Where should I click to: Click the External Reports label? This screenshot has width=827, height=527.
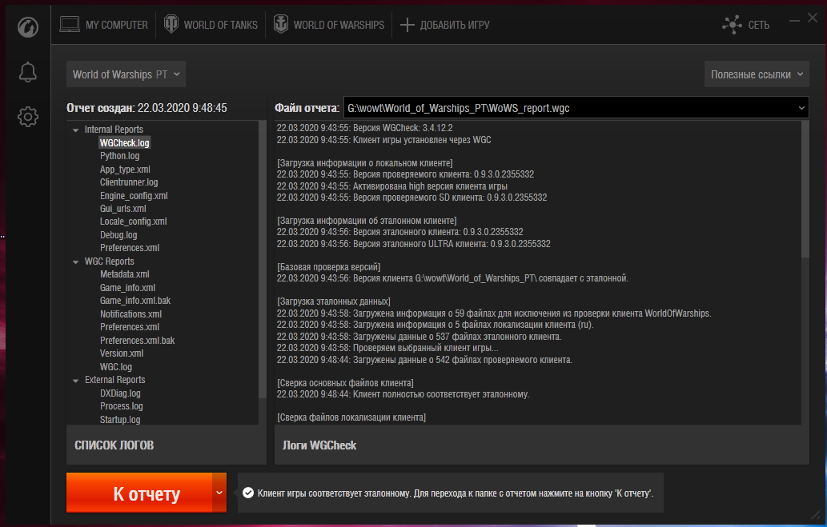pos(115,379)
